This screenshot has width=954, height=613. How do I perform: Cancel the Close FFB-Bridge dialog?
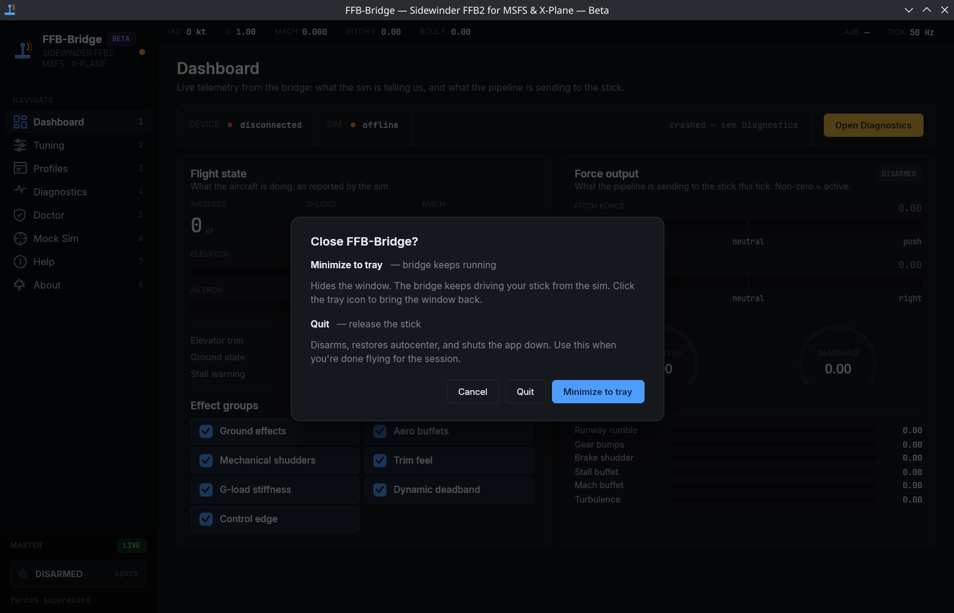[x=473, y=392]
